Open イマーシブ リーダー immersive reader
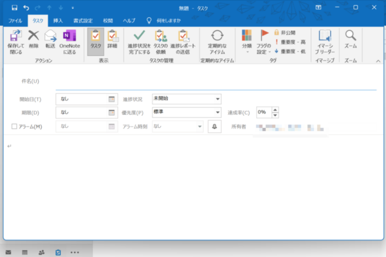Screen dimensions: 386x257 pyautogui.click(x=325, y=42)
